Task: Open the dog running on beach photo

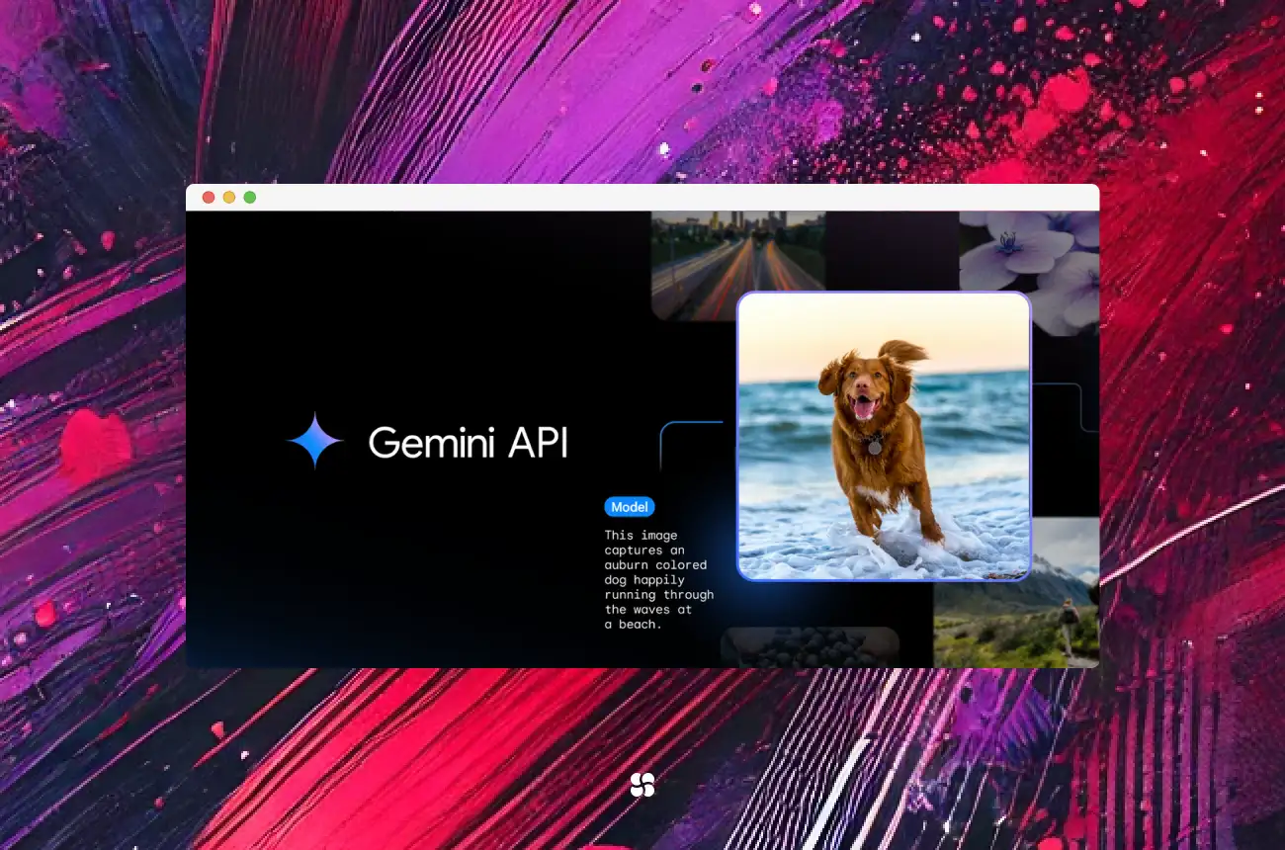Action: [x=884, y=436]
